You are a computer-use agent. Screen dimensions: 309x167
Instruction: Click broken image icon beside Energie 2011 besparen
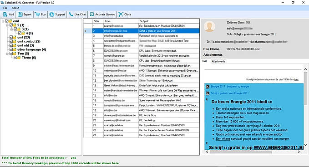(x=208, y=86)
